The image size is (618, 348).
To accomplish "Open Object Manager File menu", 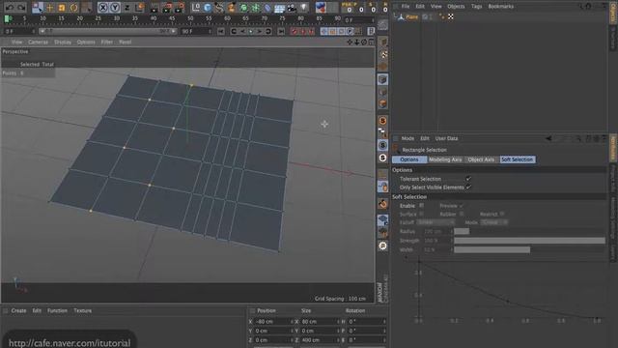I will tap(406, 7).
